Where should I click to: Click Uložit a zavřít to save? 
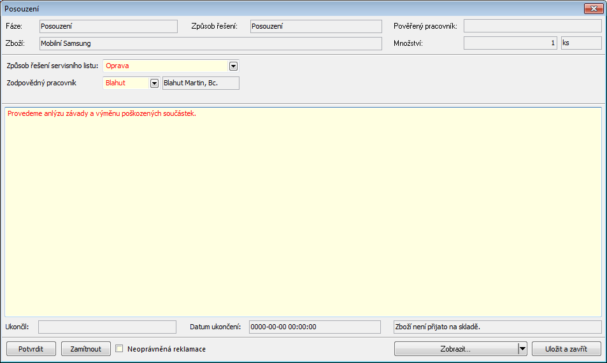(x=566, y=349)
